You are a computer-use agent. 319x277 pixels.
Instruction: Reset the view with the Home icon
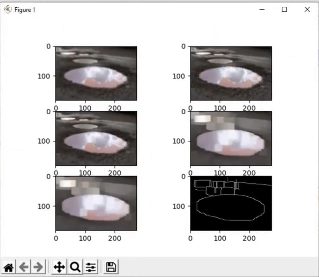[9, 267]
